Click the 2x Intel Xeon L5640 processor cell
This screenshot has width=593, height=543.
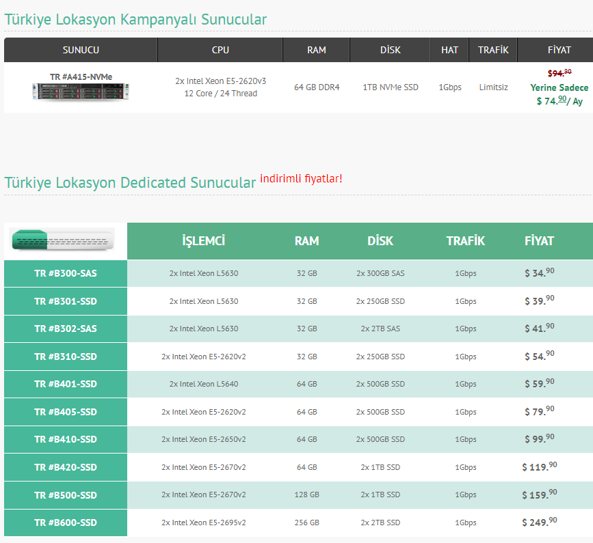click(x=203, y=384)
